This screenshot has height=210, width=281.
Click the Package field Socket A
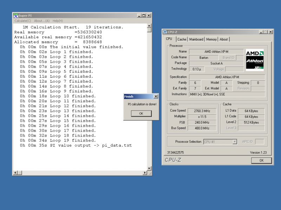pyautogui.click(x=216, y=63)
